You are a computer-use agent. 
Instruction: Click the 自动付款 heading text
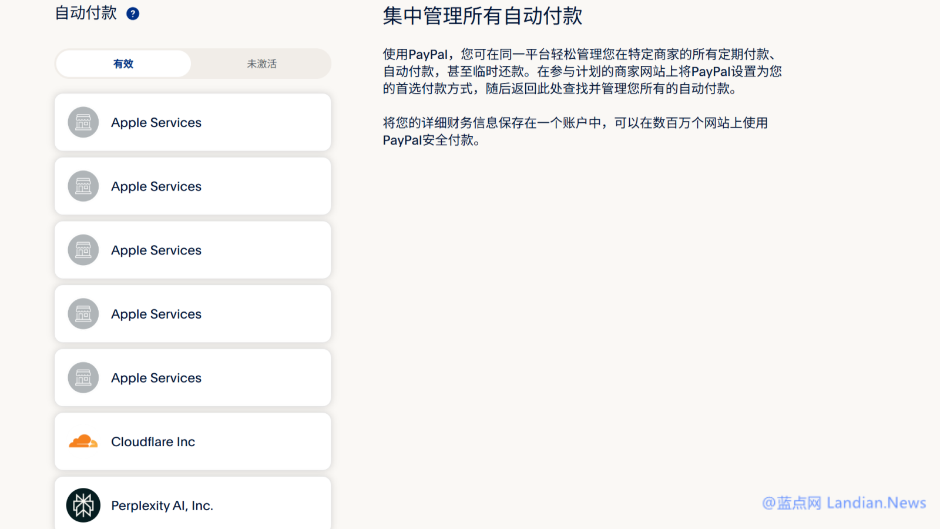[x=86, y=13]
